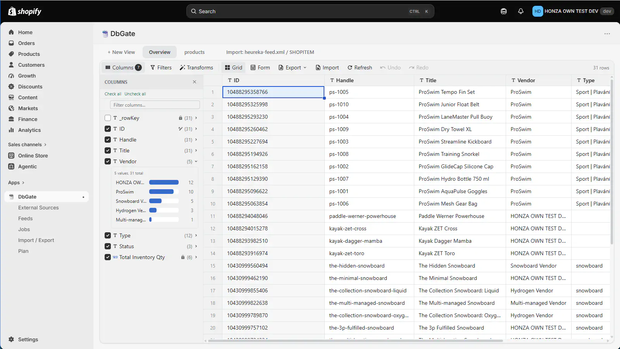The width and height of the screenshot is (620, 349).
Task: Check the _rowKey column checkbox
Action: (x=108, y=118)
